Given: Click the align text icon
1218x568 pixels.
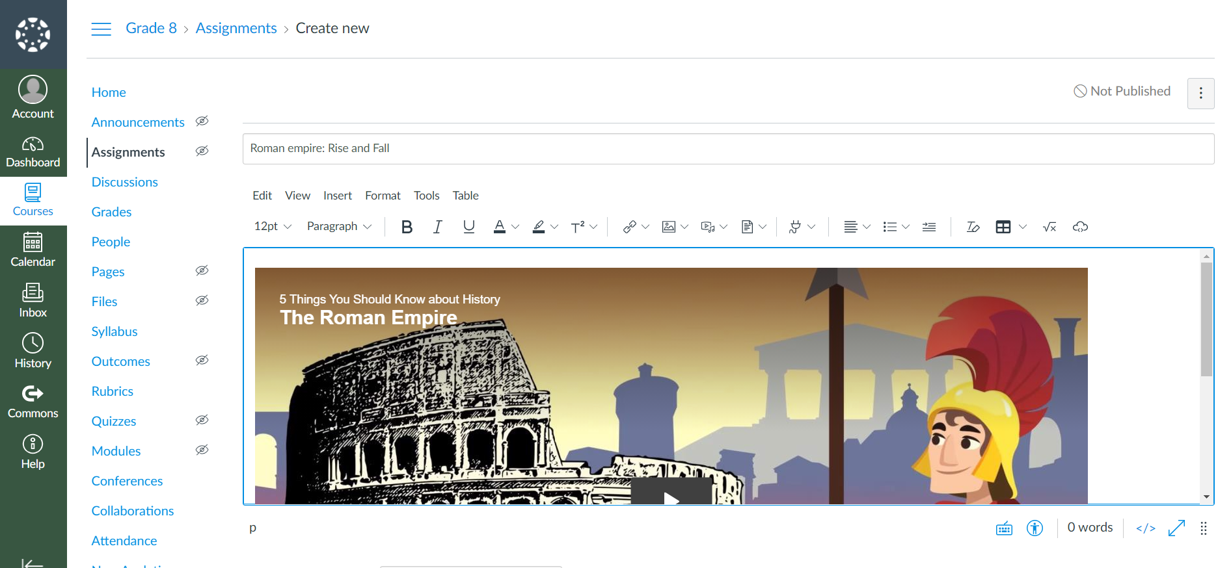Looking at the screenshot, I should tap(850, 227).
